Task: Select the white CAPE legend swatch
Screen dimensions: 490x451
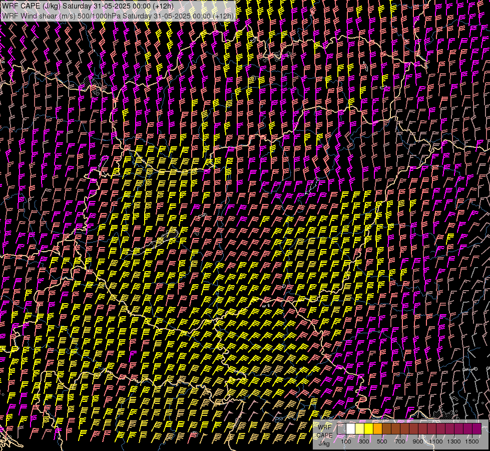Action: click(351, 428)
